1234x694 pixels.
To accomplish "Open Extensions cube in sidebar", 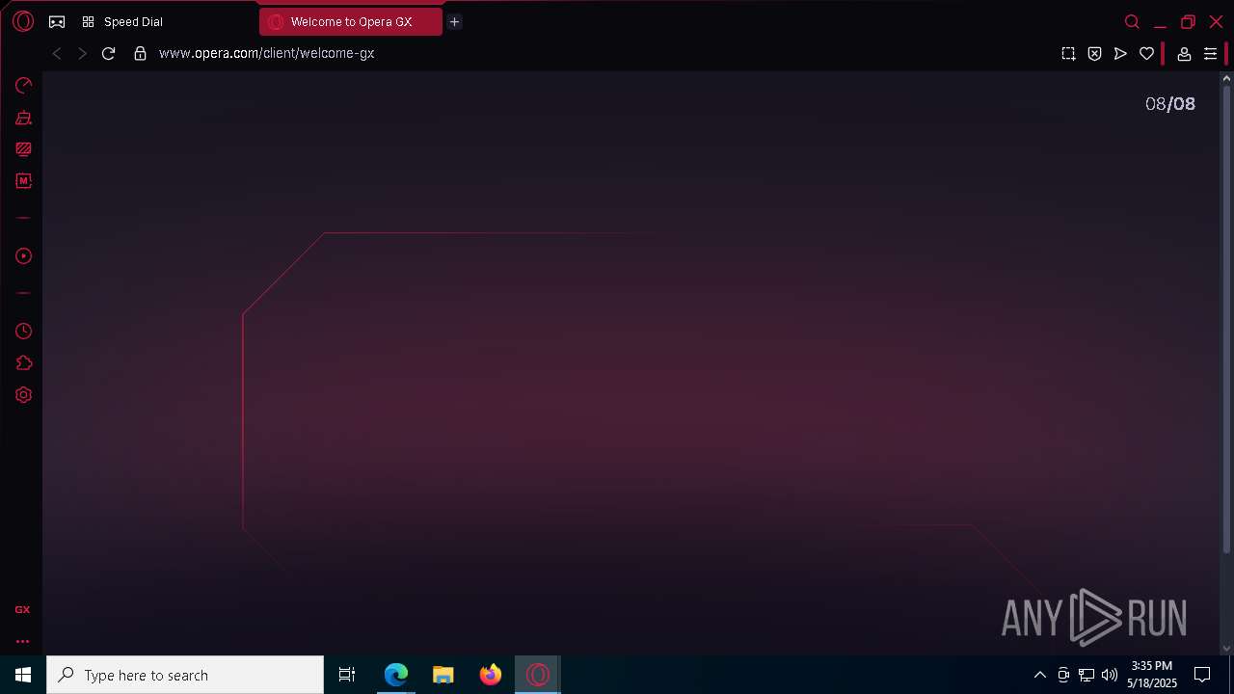I will pyautogui.click(x=24, y=363).
